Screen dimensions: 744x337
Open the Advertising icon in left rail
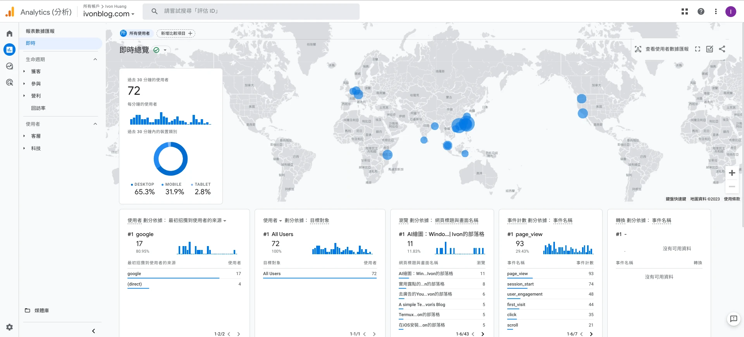click(x=9, y=82)
